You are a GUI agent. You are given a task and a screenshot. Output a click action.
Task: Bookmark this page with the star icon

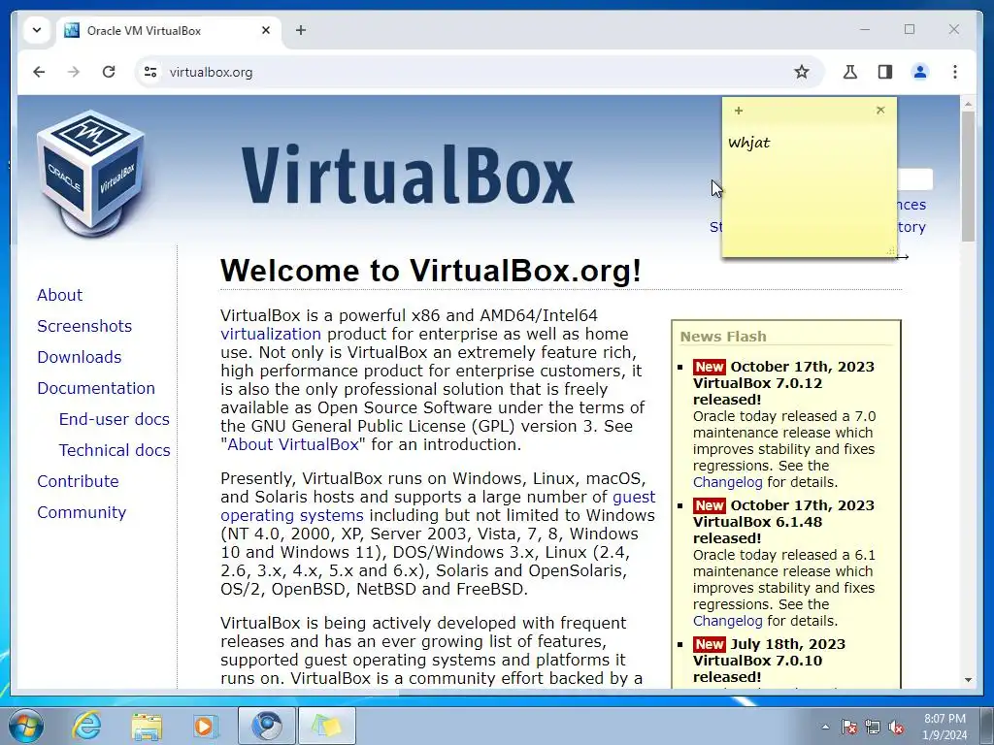[x=801, y=72]
